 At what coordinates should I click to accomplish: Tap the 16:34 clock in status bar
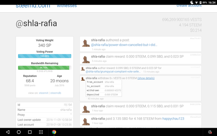coord(212,2)
